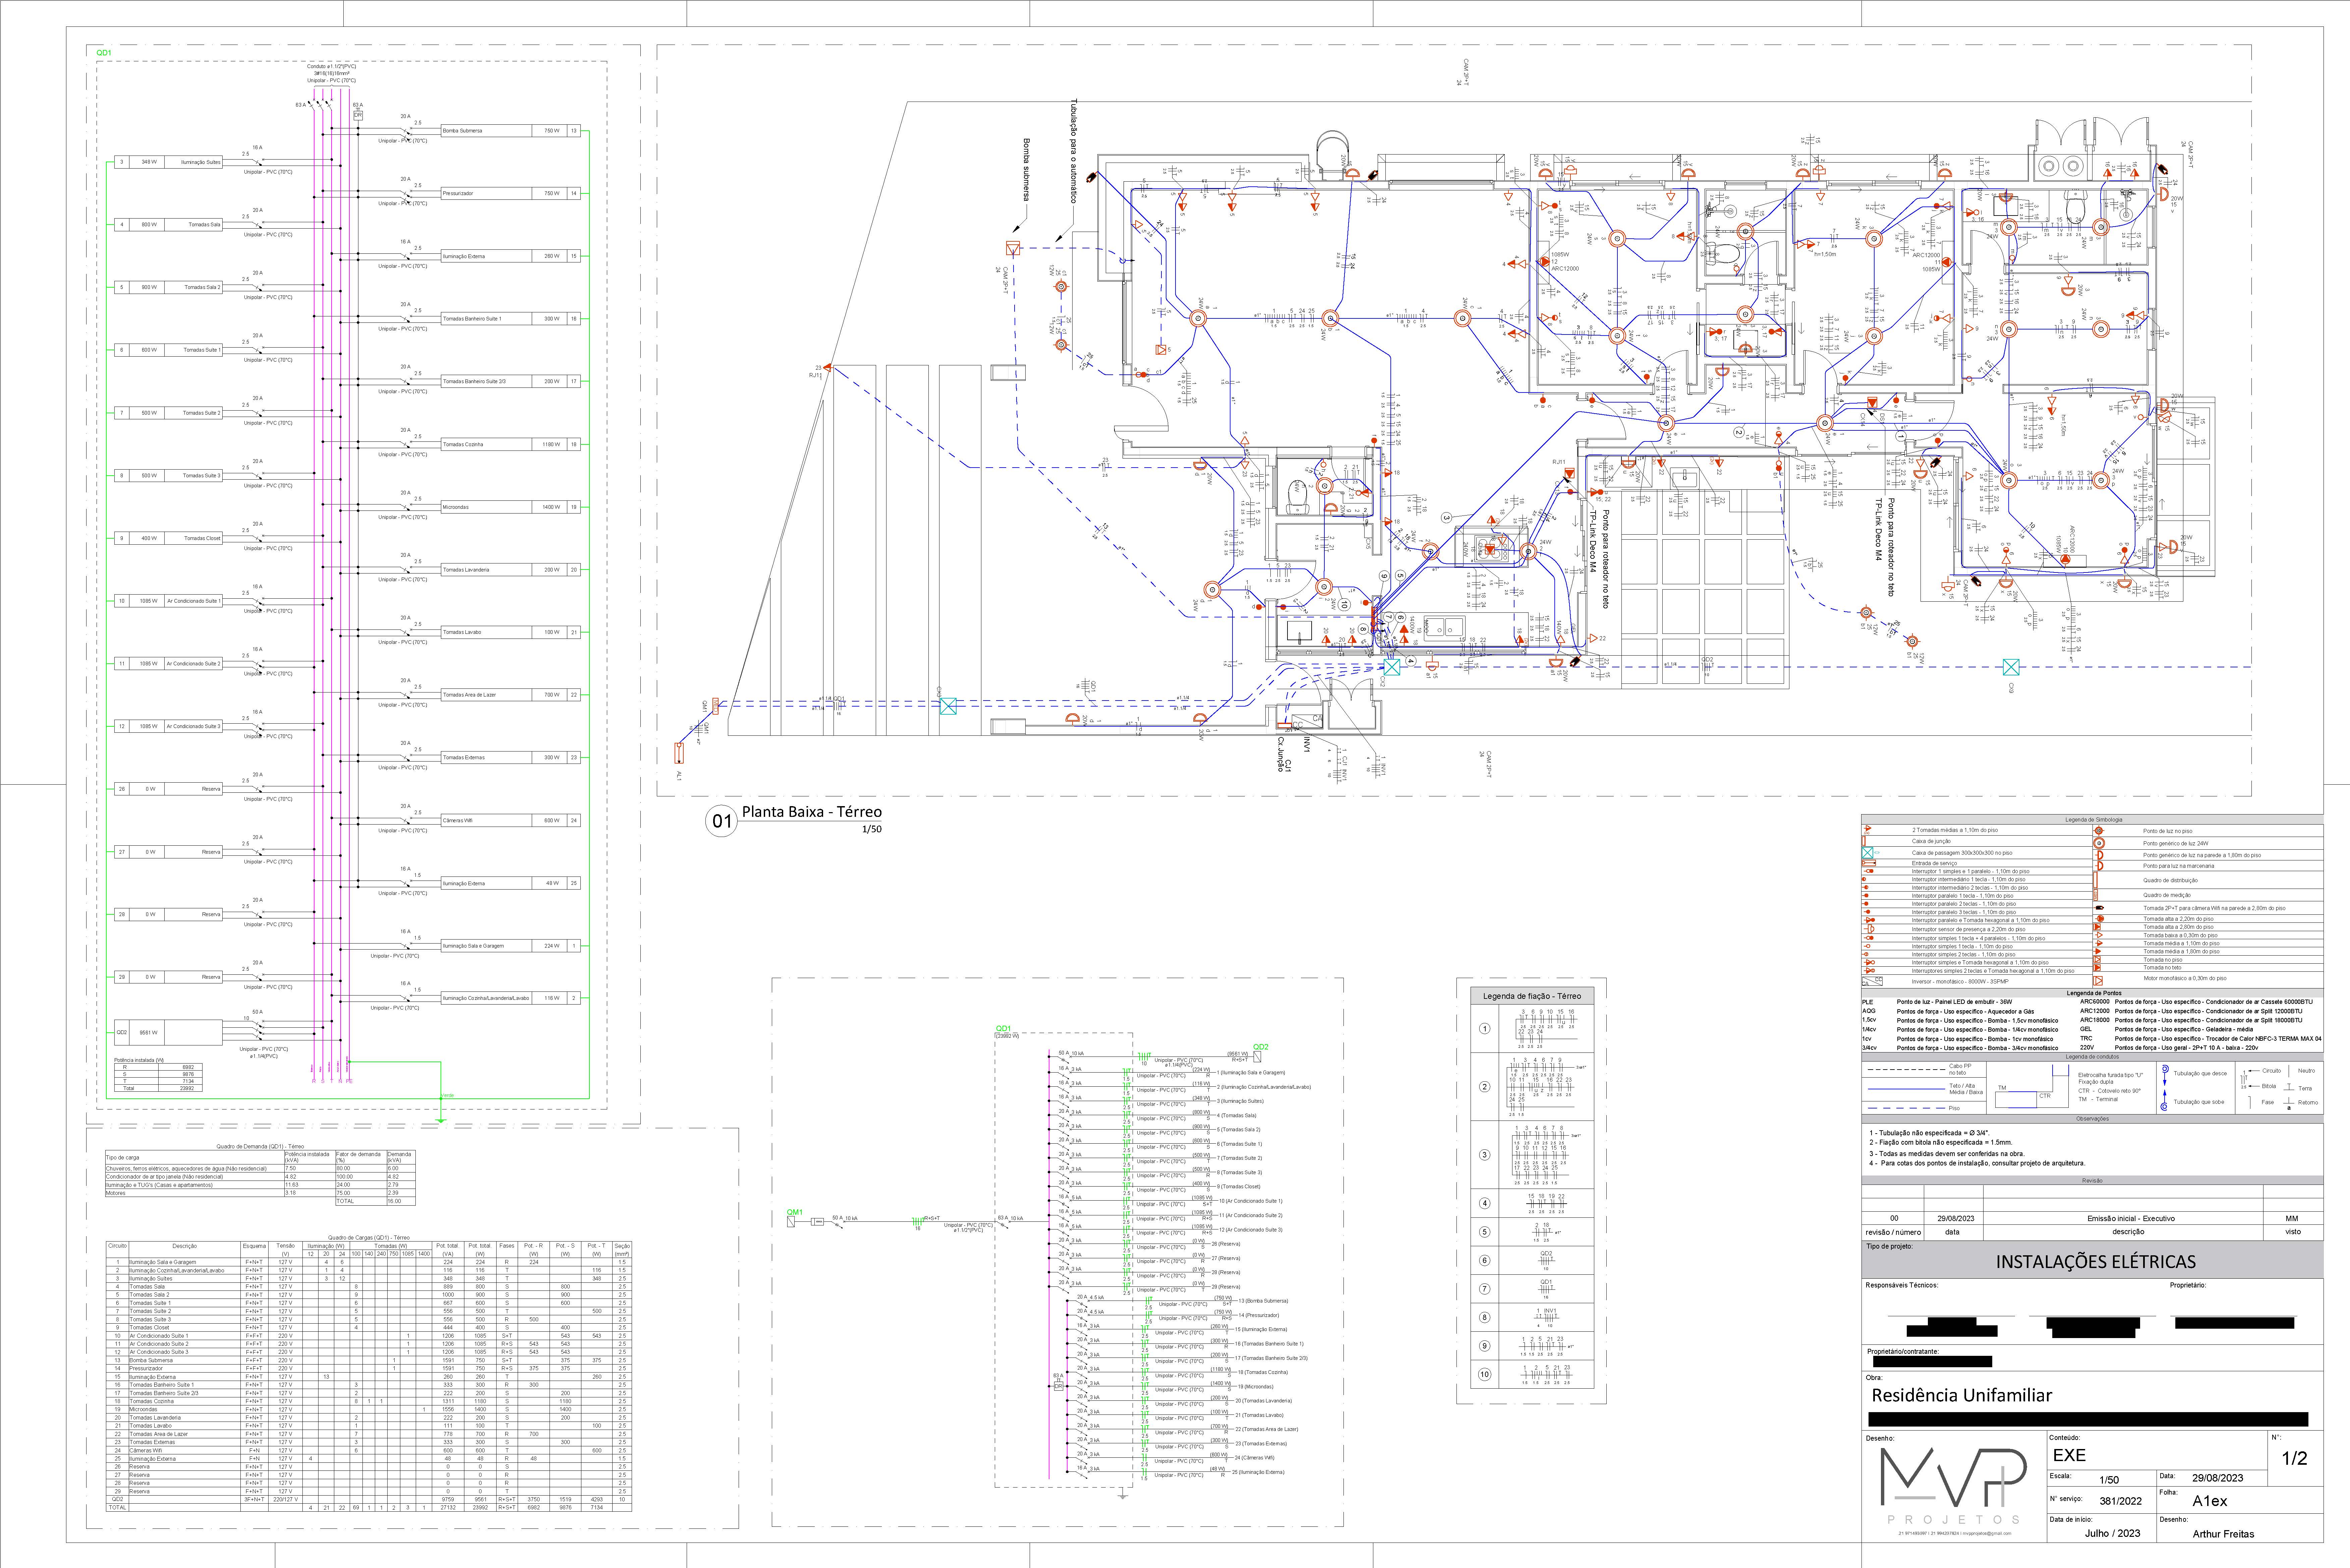Viewport: 2350px width, 1568px height.
Task: Click the Quadro de distribuição legend symbol
Action: coord(2096,880)
